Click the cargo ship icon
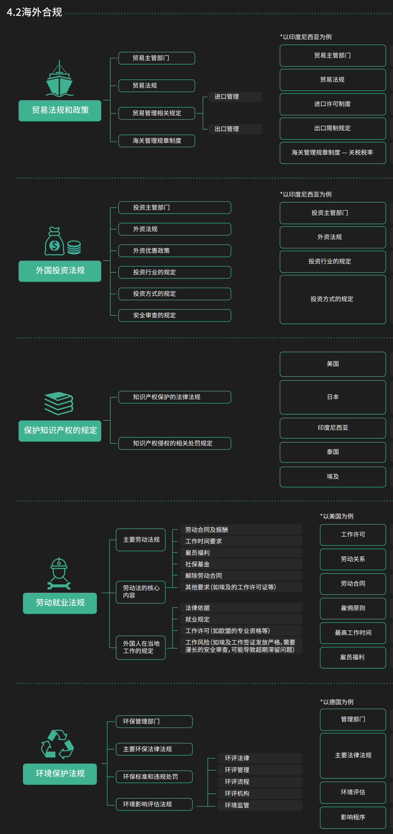Screen dimensions: 393x834 60,79
